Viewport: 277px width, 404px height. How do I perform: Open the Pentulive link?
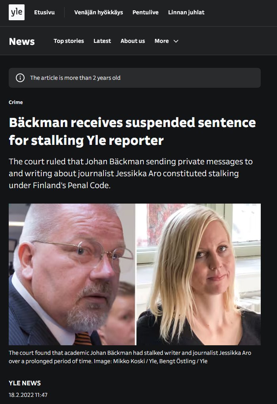(x=145, y=12)
